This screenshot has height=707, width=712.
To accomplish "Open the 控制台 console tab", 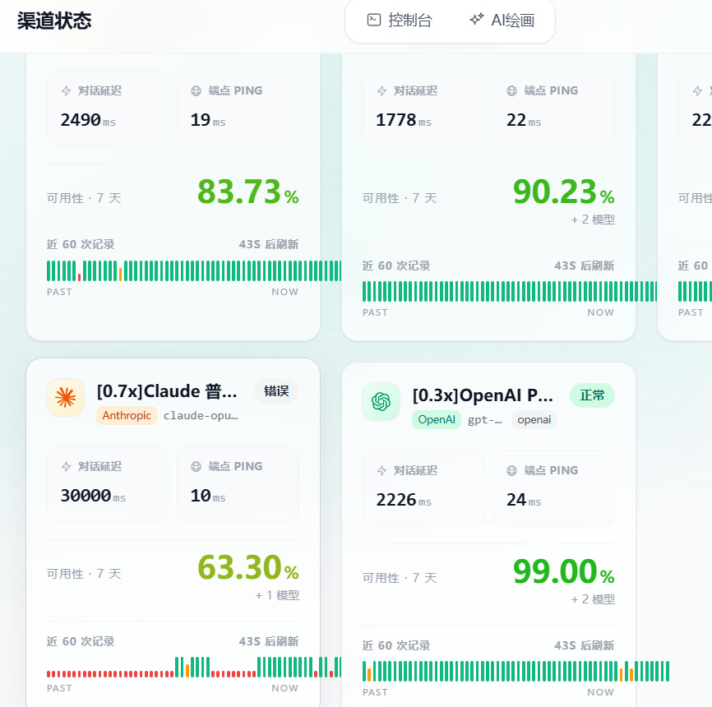I will (399, 20).
